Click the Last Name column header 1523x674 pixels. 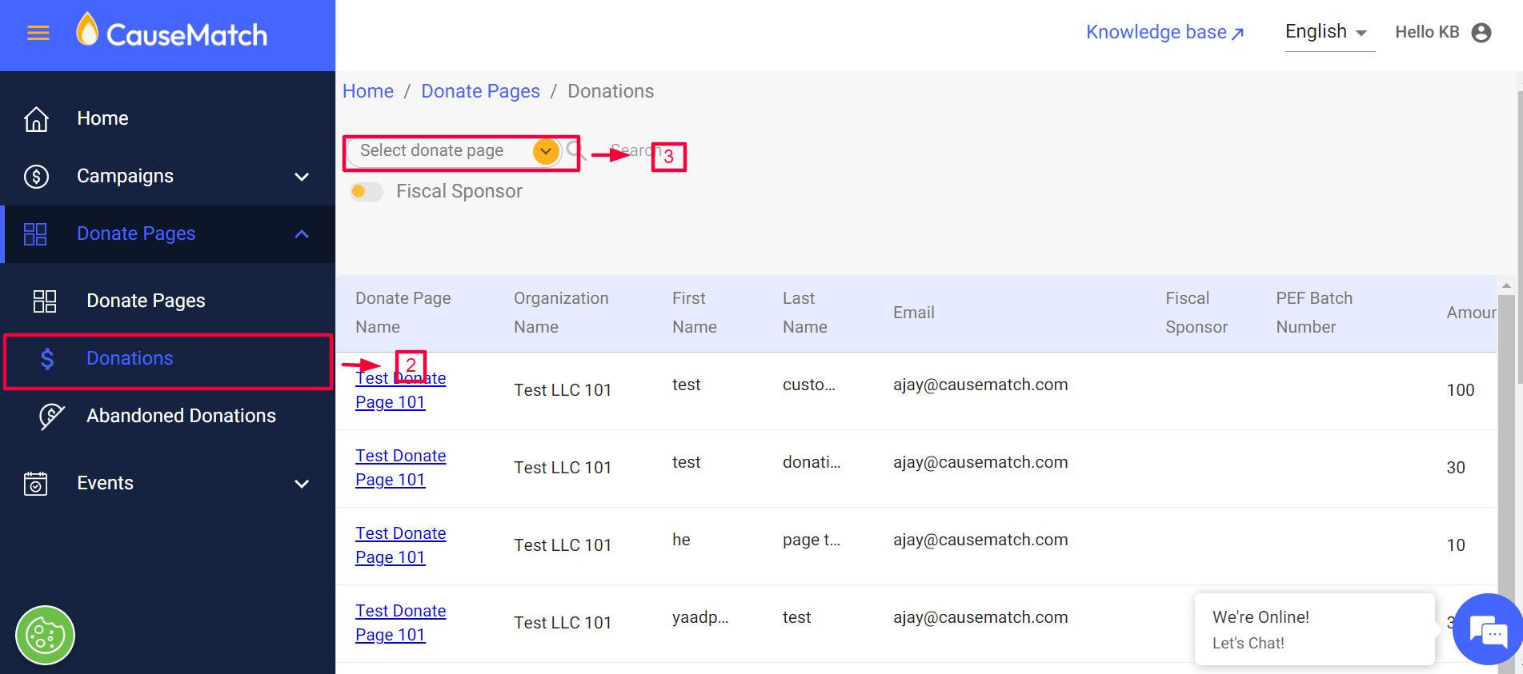(x=805, y=313)
